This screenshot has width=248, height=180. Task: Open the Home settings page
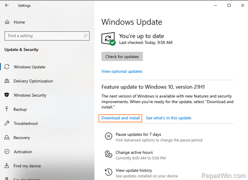(19, 22)
